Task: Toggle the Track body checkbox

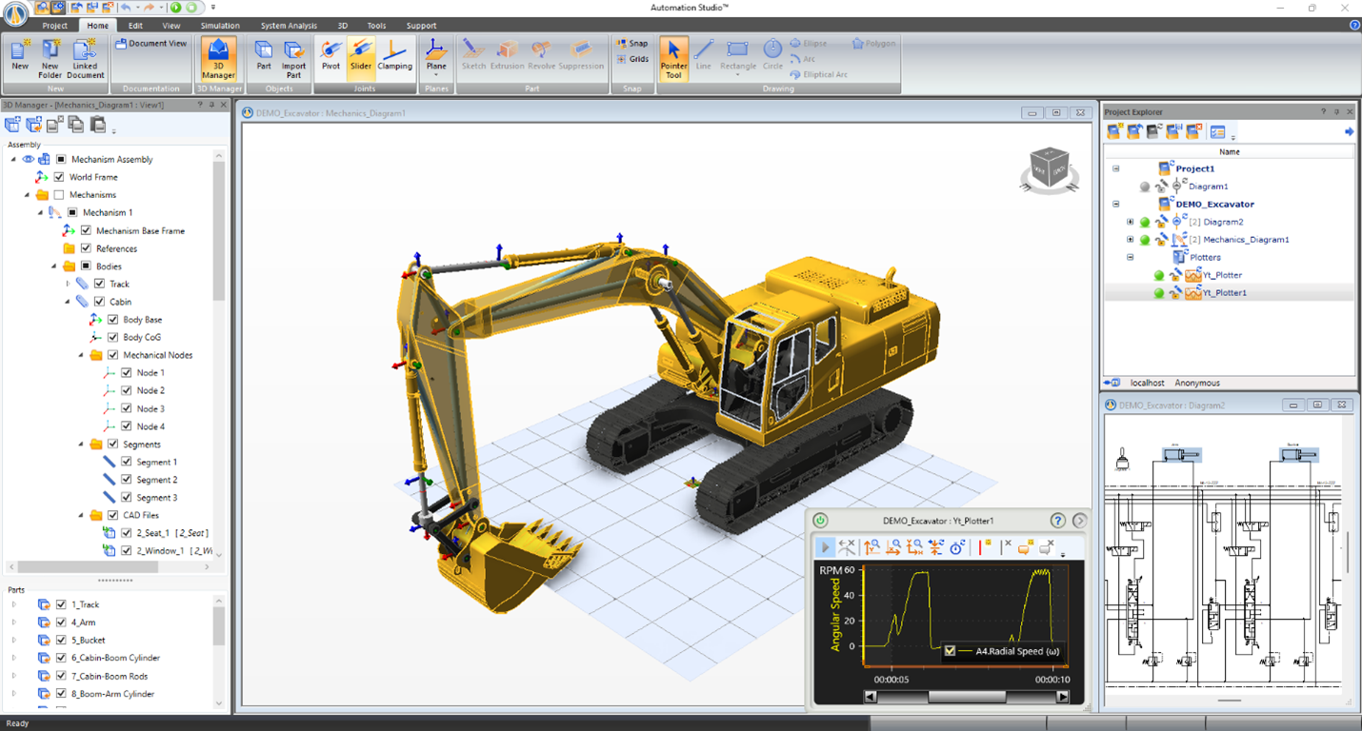Action: pos(99,284)
